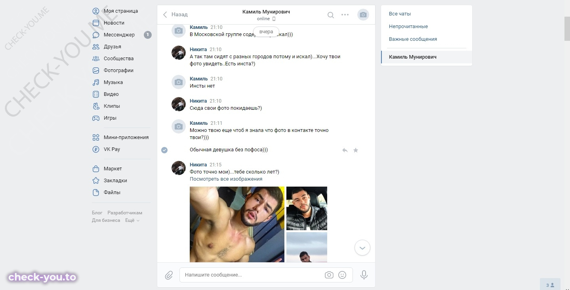Reply to 'Обычная девушка' message arrow

pos(345,150)
